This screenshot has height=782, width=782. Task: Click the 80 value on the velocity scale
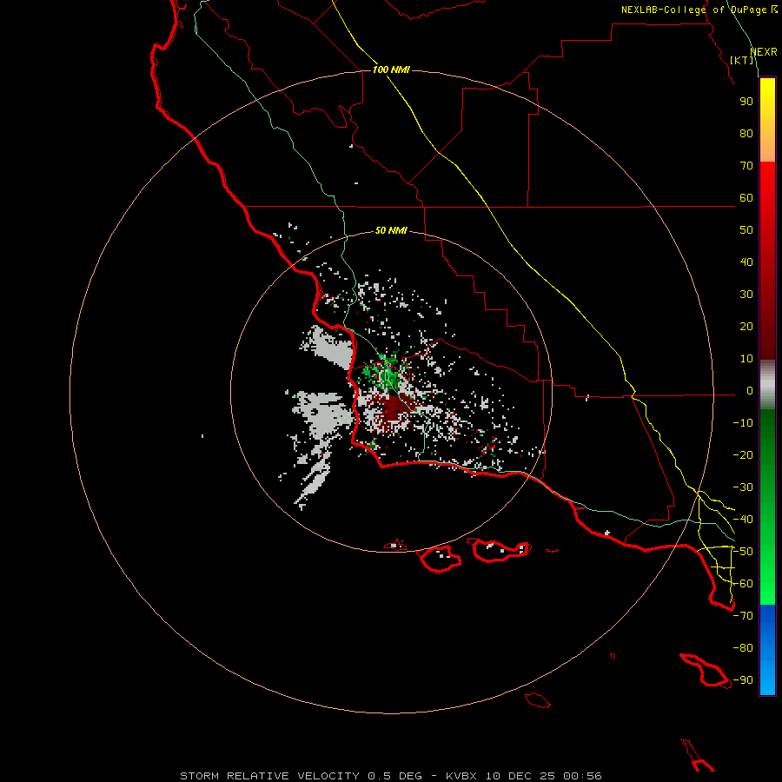point(746,134)
